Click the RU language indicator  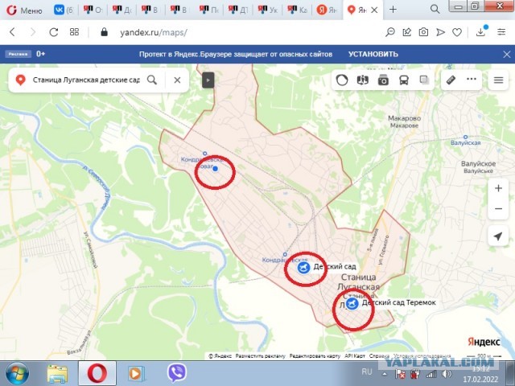pyautogui.click(x=367, y=372)
